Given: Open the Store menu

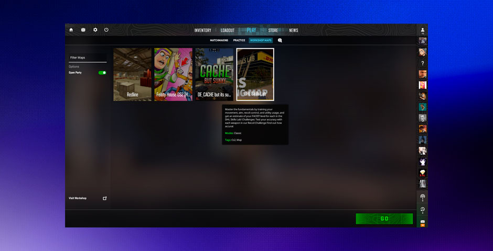Looking at the screenshot, I should (x=273, y=30).
